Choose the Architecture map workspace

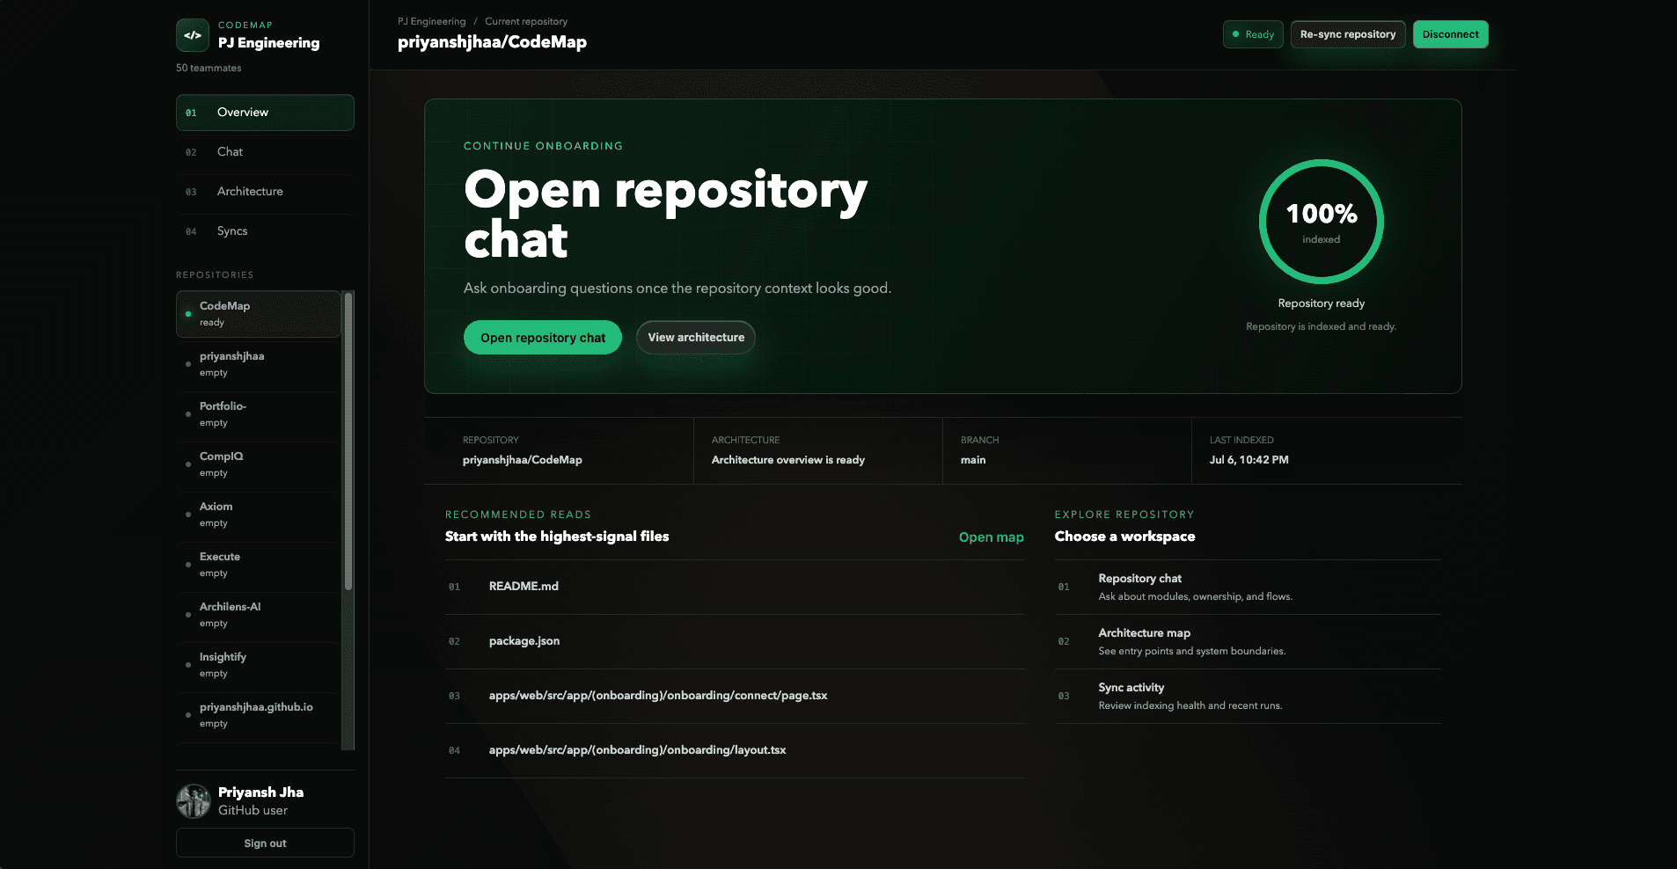point(1248,641)
